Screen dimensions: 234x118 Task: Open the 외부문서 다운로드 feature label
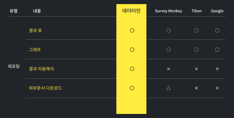(x=45, y=88)
